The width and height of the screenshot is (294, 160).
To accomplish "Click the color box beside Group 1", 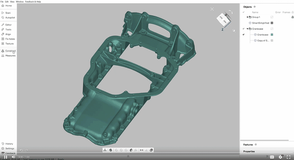I will click(x=272, y=17).
